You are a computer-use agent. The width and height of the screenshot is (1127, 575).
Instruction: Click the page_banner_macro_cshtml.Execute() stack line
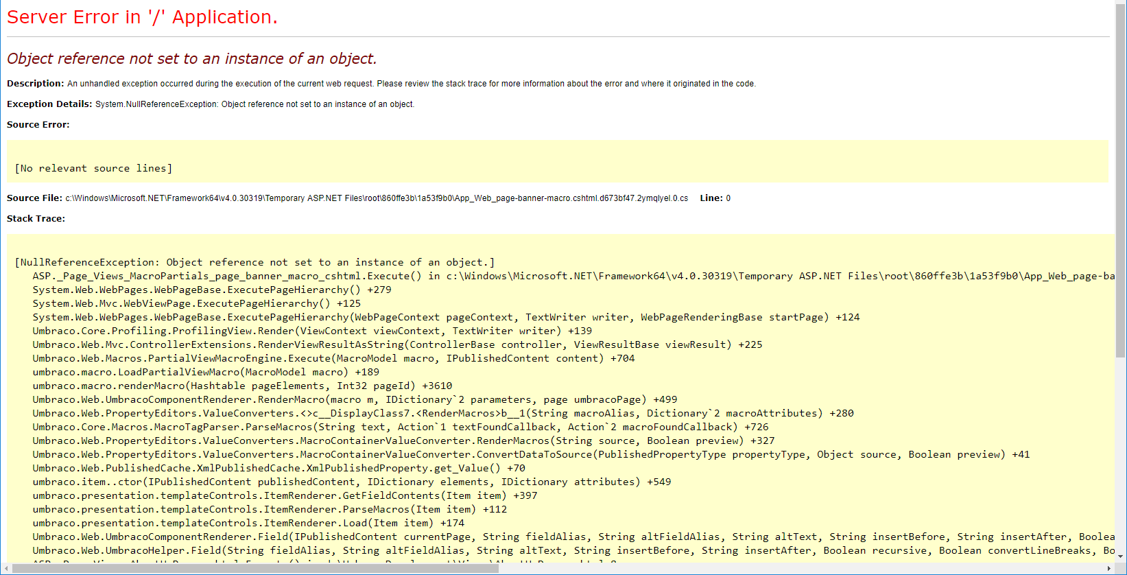[x=573, y=276]
